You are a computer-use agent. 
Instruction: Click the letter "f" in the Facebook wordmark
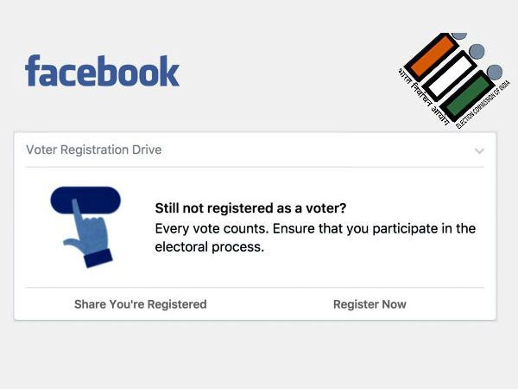tap(32, 71)
